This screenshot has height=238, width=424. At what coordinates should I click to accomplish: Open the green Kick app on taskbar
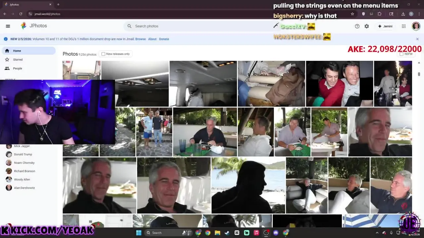click(247, 233)
